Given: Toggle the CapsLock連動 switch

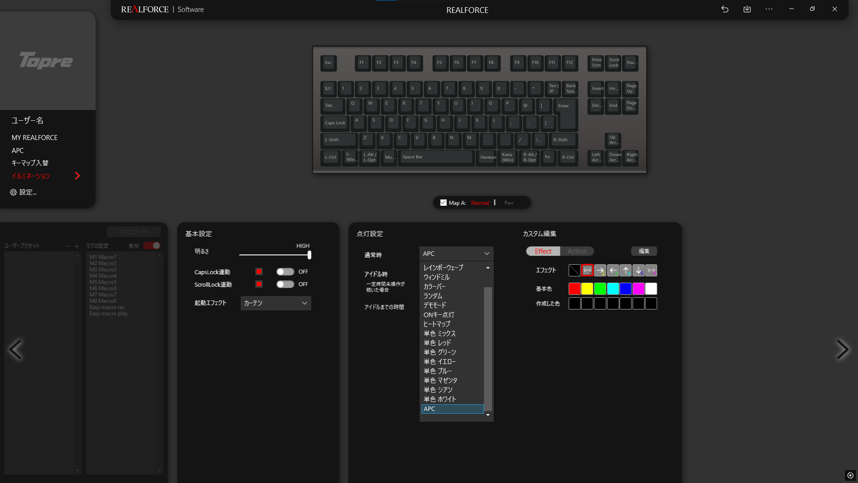Looking at the screenshot, I should 285,271.
